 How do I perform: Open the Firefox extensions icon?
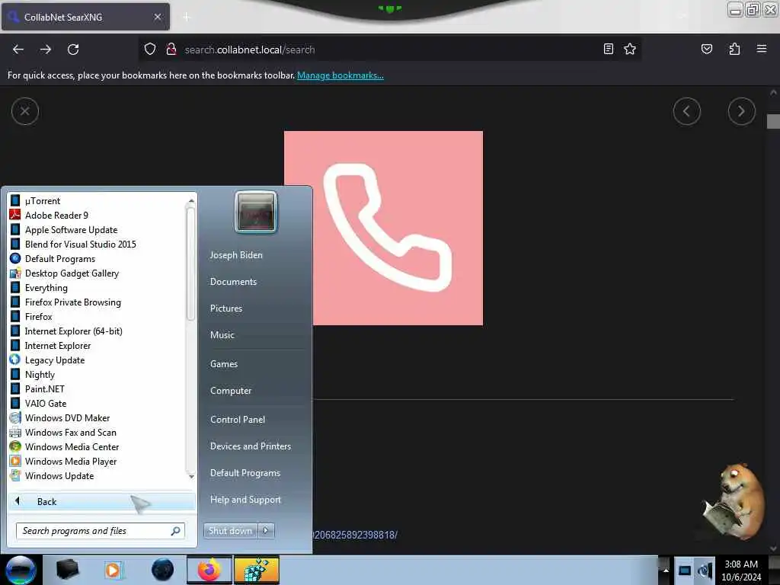734,49
